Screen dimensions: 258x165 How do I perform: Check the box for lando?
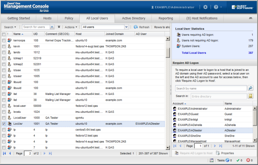pyautogui.click(x=4, y=53)
